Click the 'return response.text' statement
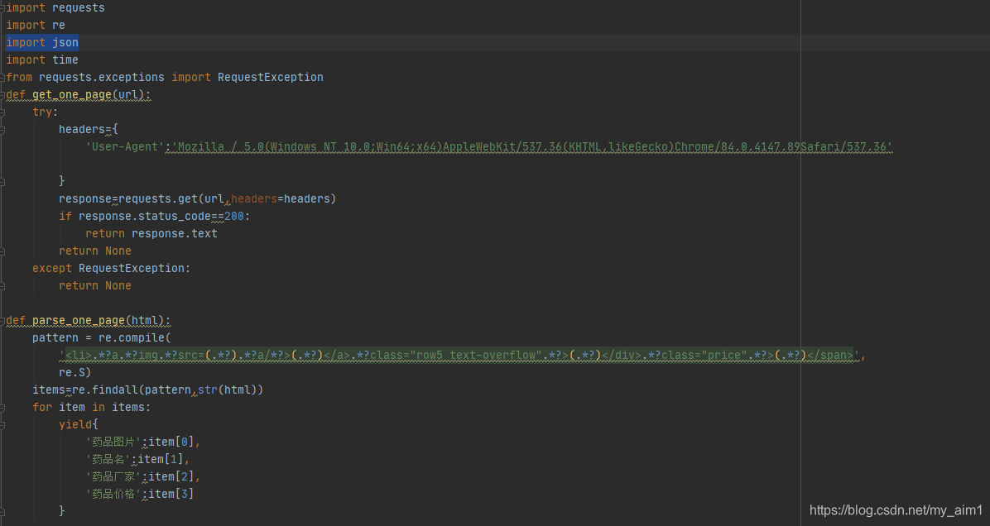This screenshot has height=526, width=990. coord(151,233)
